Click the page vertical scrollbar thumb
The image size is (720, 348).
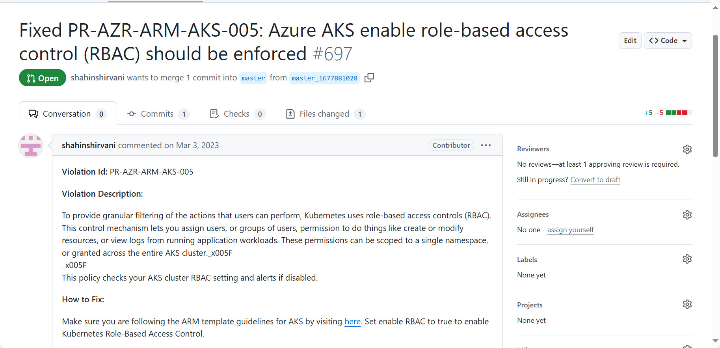pyautogui.click(x=716, y=96)
